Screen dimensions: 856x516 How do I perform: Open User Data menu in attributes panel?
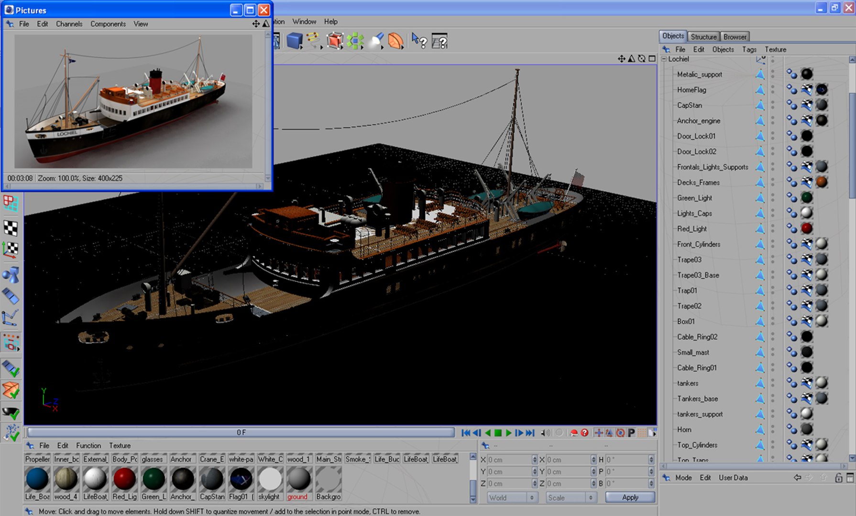(x=733, y=477)
